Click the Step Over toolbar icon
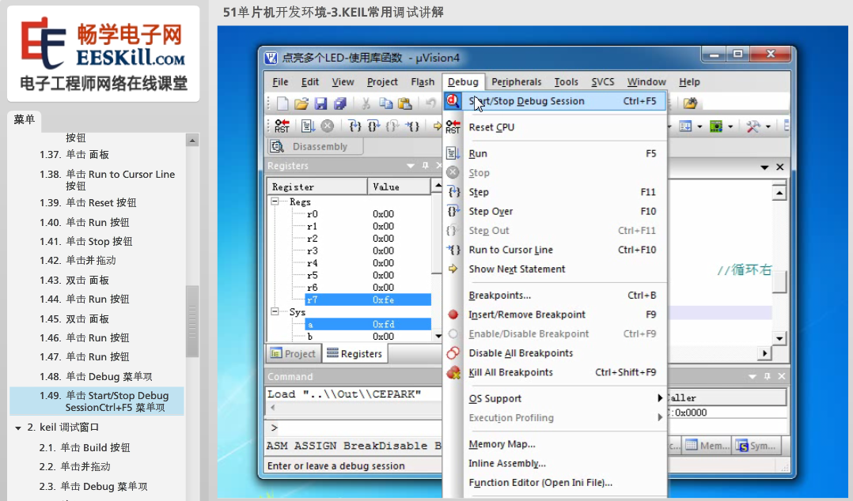 [373, 126]
